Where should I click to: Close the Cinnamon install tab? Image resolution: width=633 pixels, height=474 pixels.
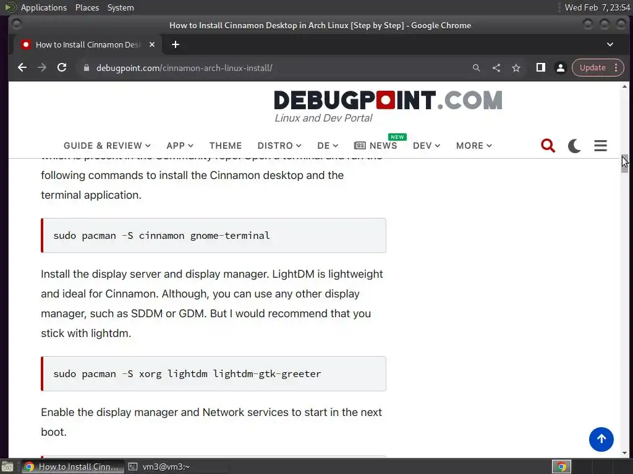[x=152, y=44]
